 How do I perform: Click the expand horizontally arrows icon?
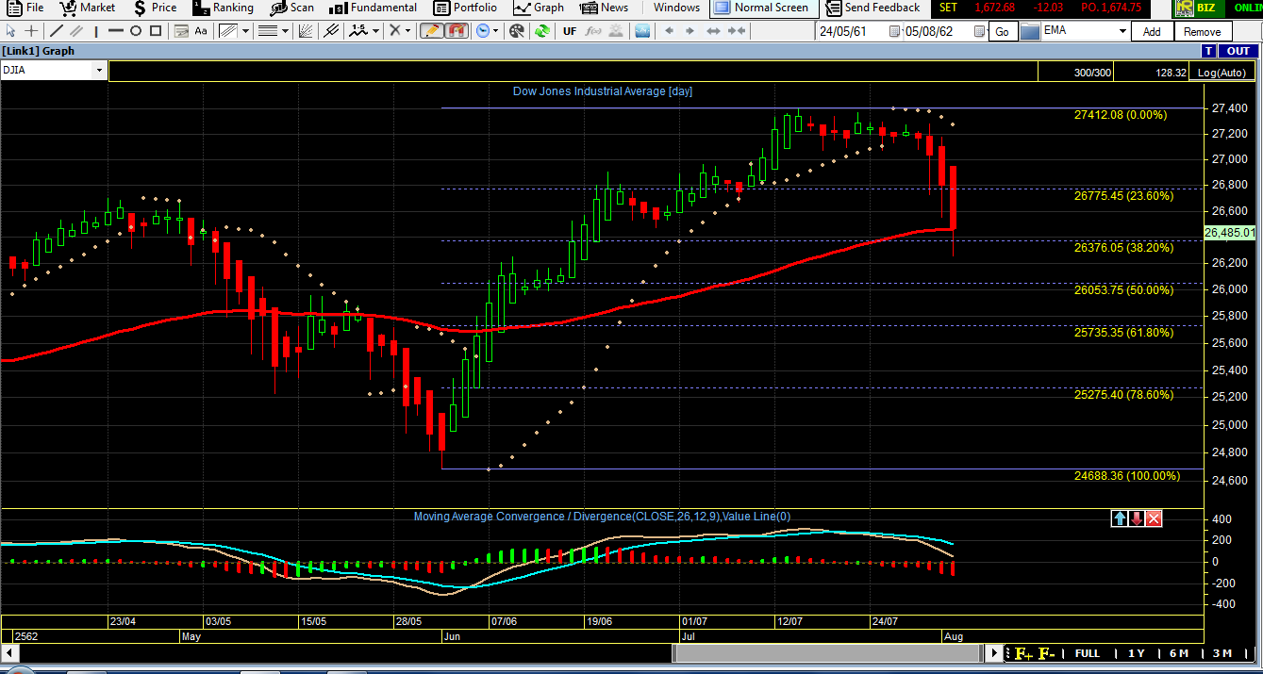[713, 31]
